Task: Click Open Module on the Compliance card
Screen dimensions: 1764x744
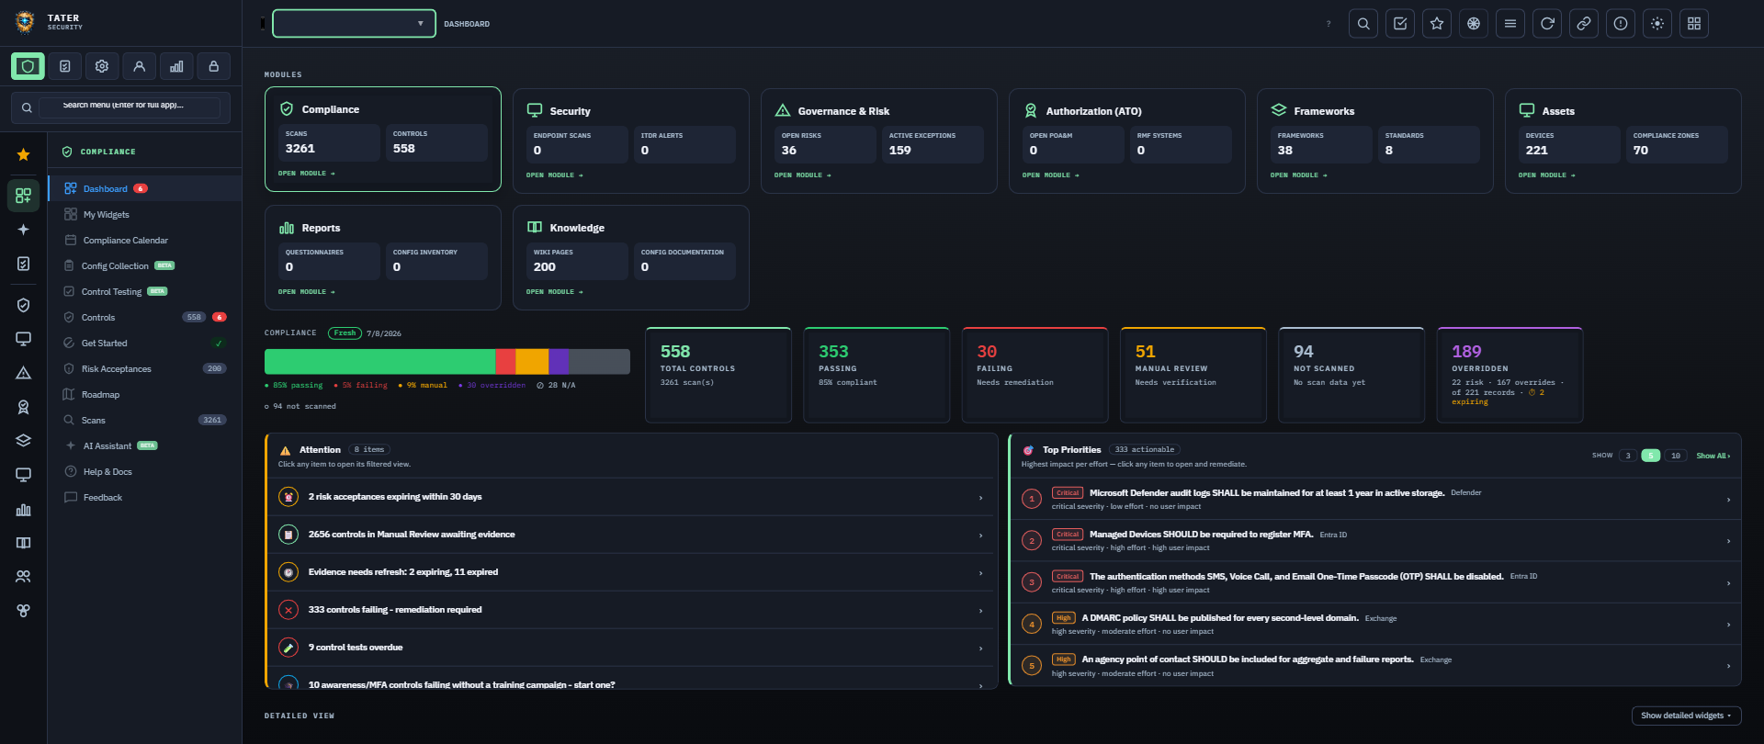Action: coord(307,174)
